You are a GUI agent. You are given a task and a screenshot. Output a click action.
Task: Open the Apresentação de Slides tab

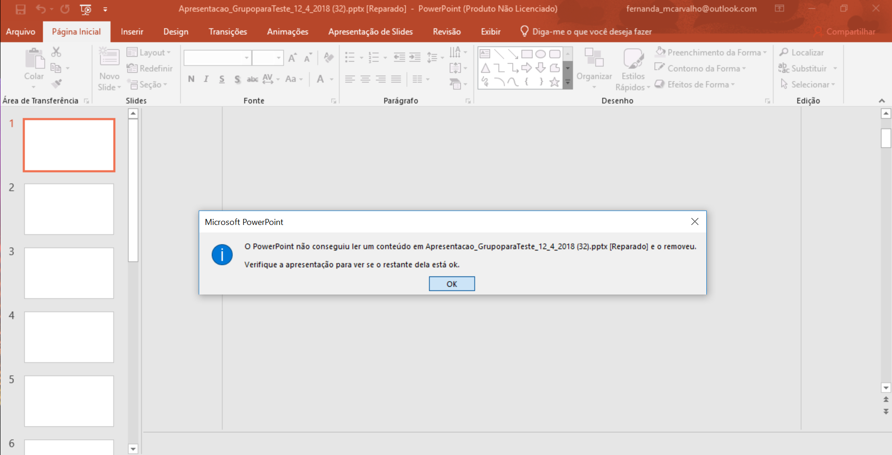click(370, 32)
